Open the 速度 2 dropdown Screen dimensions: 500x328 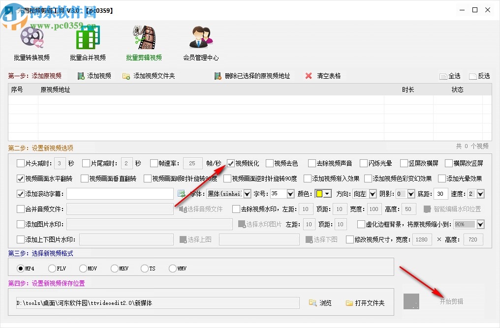pos(480,193)
